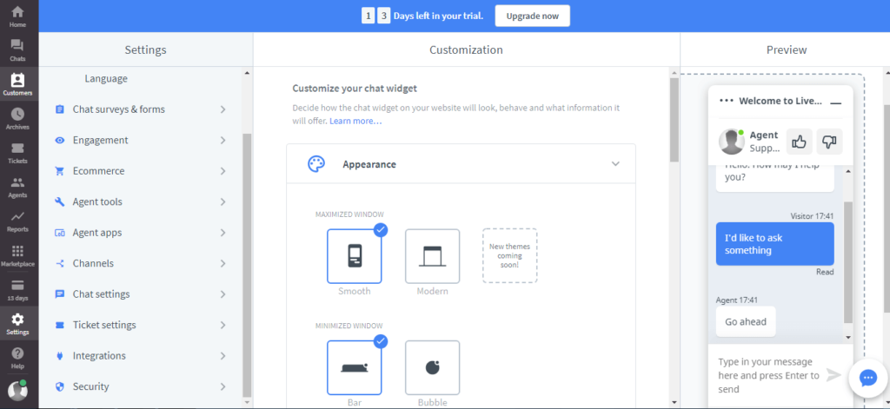Open Agents section icon
Image resolution: width=890 pixels, height=409 pixels.
(17, 182)
